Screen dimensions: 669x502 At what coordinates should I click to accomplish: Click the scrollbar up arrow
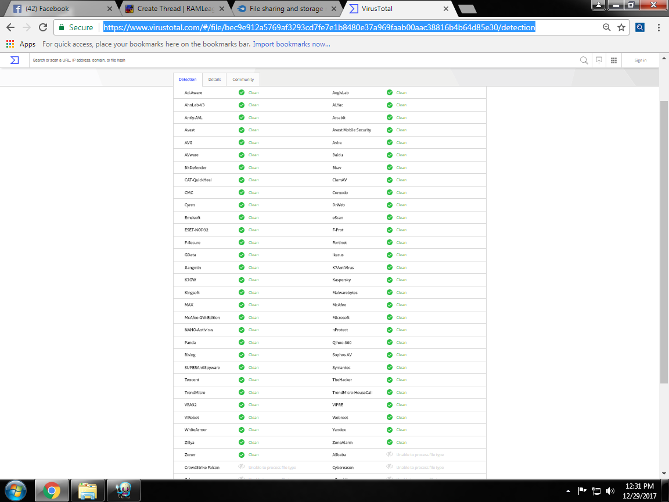pyautogui.click(x=663, y=58)
